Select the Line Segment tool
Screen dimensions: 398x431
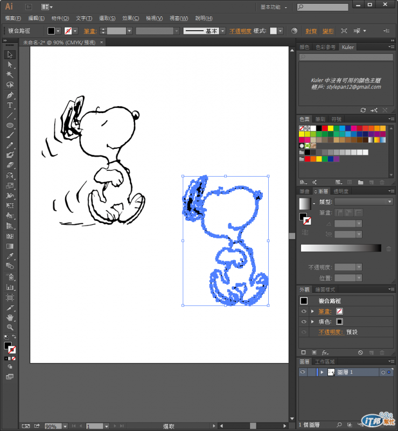tap(10, 115)
